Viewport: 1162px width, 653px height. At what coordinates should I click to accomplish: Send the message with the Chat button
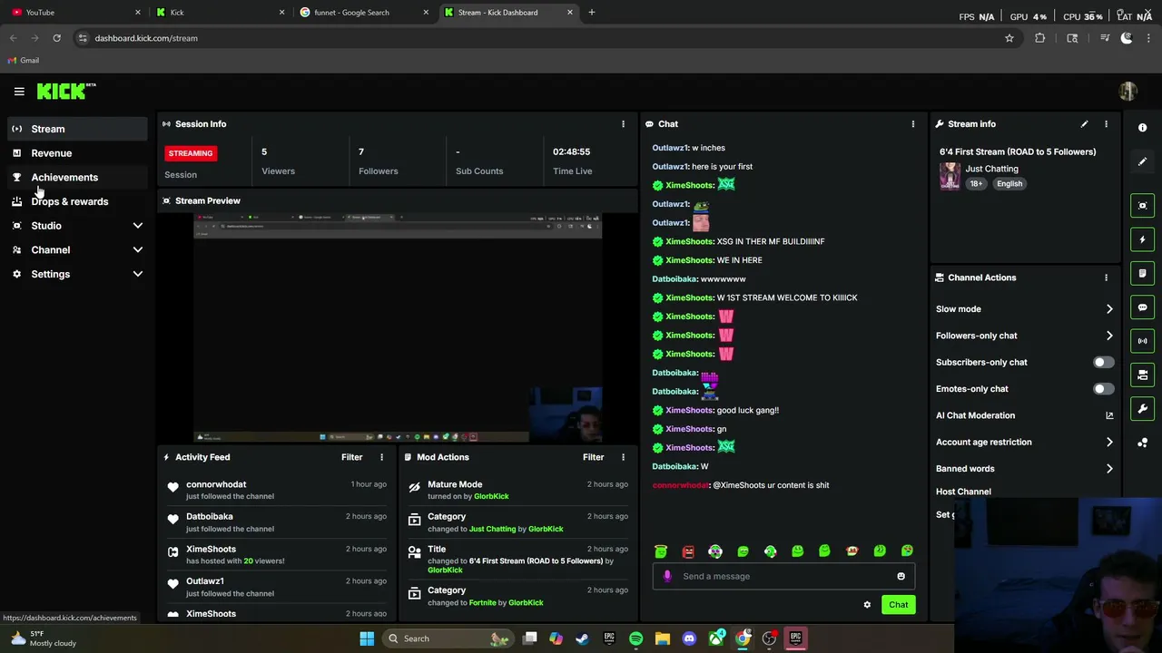tap(898, 605)
